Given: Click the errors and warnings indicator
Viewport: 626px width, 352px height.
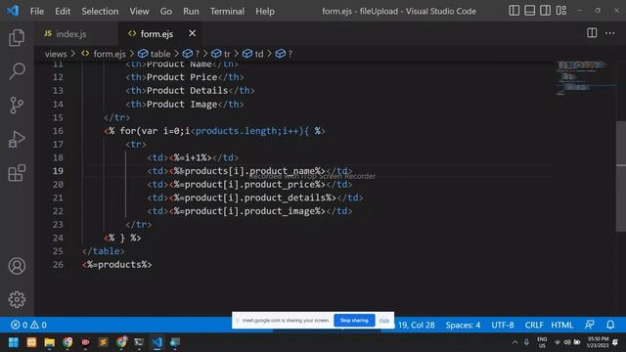Looking at the screenshot, I should point(28,325).
